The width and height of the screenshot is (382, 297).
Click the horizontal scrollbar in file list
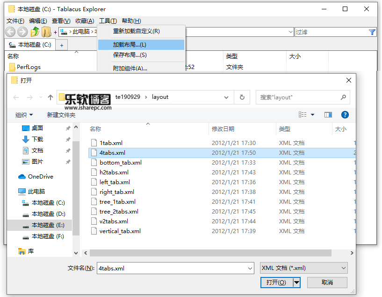coord(210,253)
